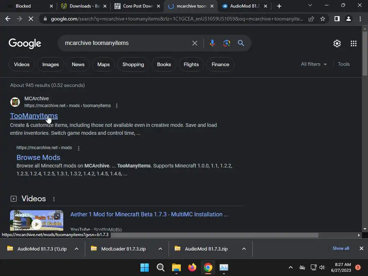This screenshot has width=368, height=276.
Task: Filter results by Videos
Action: click(x=22, y=64)
